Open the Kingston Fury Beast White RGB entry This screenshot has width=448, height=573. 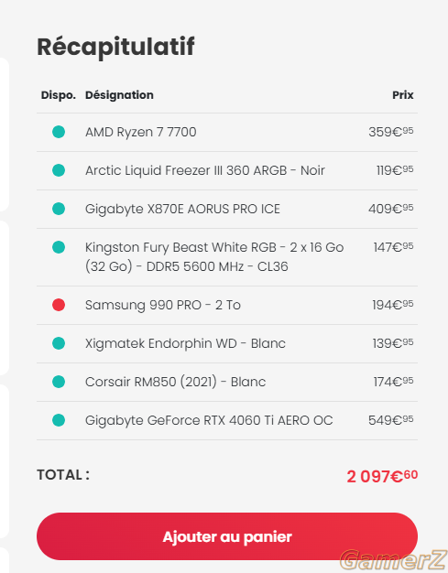[214, 257]
